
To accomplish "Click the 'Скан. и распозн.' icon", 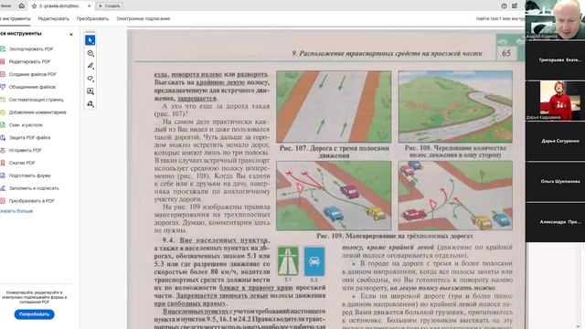I will (x=3, y=125).
